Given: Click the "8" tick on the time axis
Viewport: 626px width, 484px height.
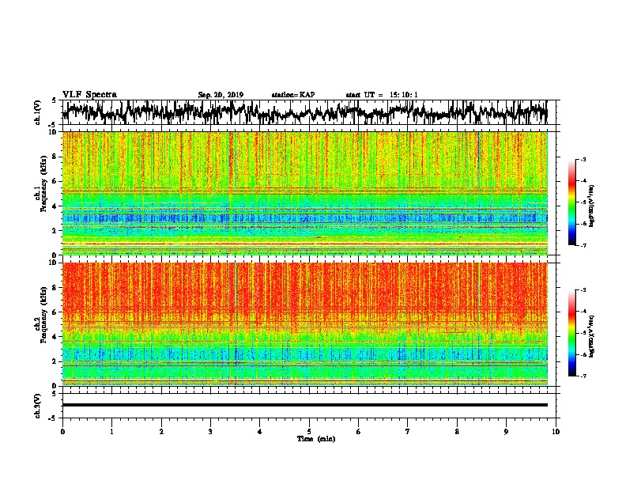Looking at the screenshot, I should (457, 432).
